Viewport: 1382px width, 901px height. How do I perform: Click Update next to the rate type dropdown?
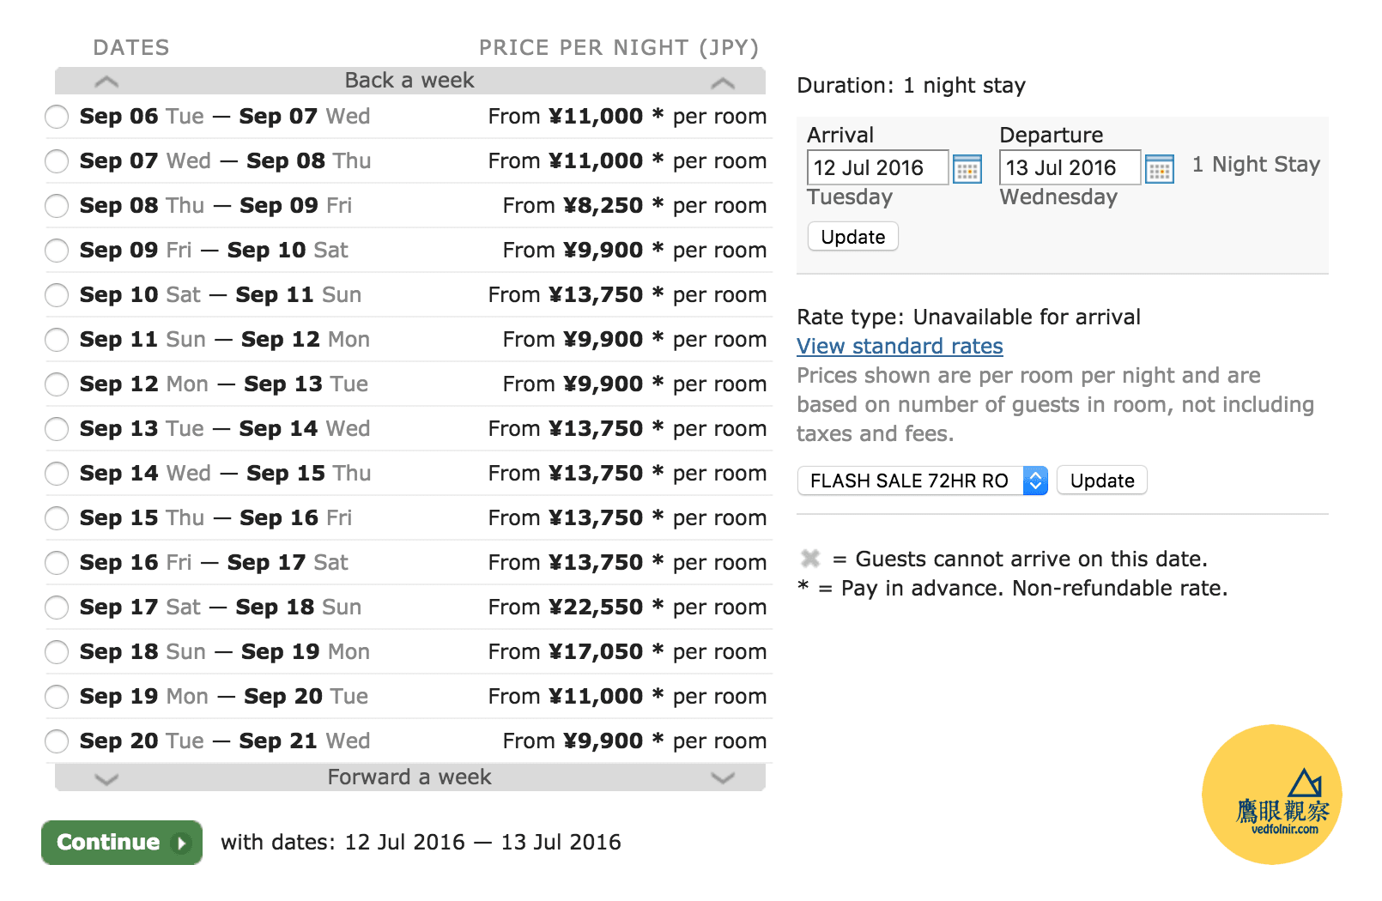pos(1102,481)
